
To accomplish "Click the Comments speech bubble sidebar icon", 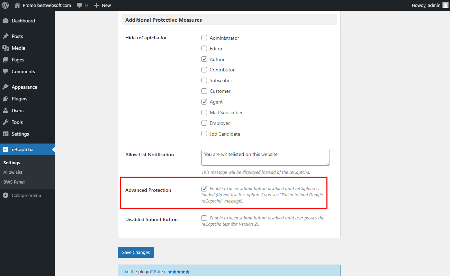I will tap(6, 71).
